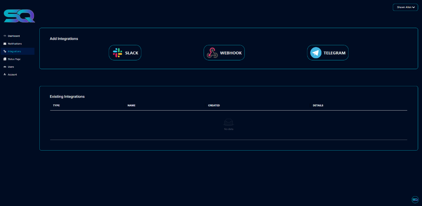The height and width of the screenshot is (206, 422).
Task: Click the Users group icon in sidebar
Action: pyautogui.click(x=5, y=67)
